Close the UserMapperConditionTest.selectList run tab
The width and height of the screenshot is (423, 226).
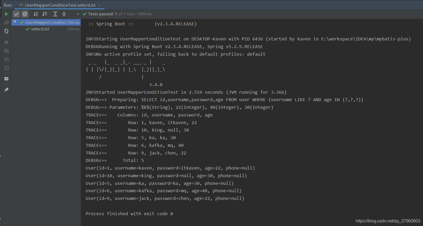click(x=99, y=5)
